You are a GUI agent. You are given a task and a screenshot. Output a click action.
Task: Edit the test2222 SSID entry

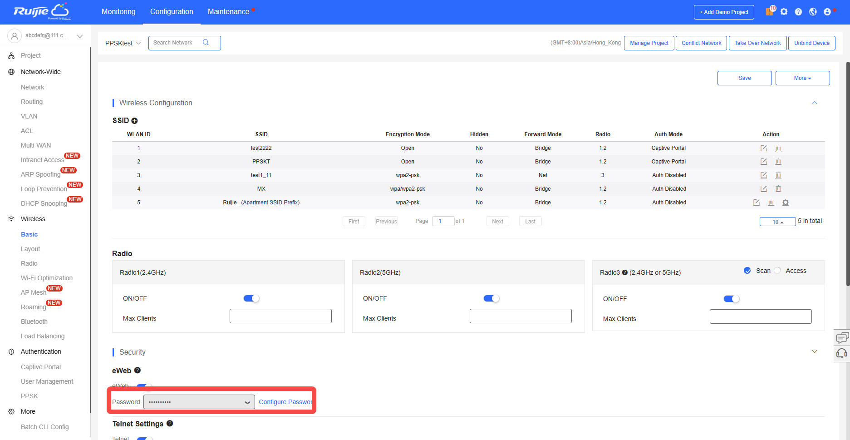point(764,148)
